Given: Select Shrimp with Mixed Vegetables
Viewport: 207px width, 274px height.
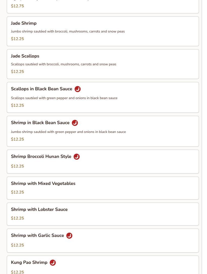Looking at the screenshot, I should (43, 183).
